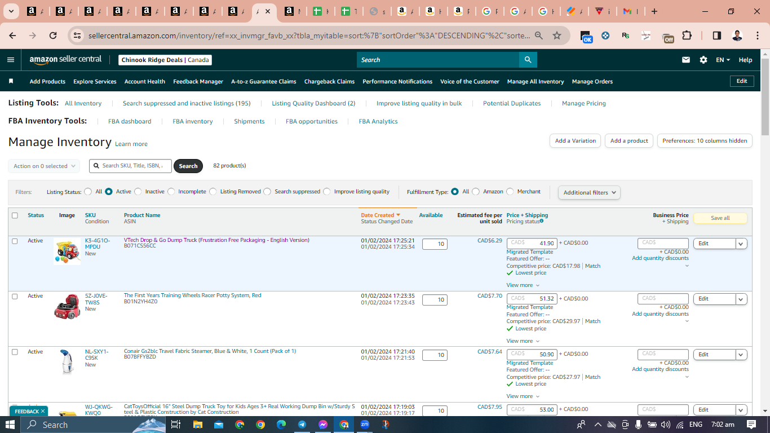Open the 'FBA inventory' tool tab
The image size is (770, 433).
pyautogui.click(x=193, y=121)
